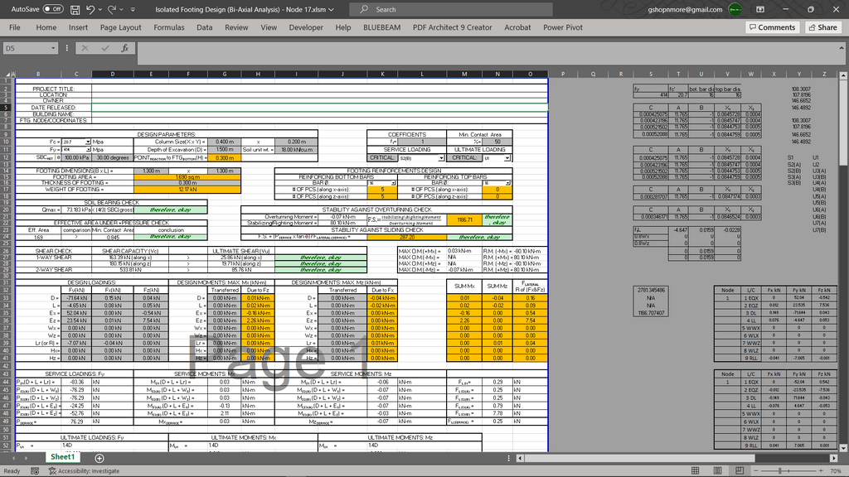Switch to Page Layout view icon
849x477 pixels.
(x=717, y=471)
